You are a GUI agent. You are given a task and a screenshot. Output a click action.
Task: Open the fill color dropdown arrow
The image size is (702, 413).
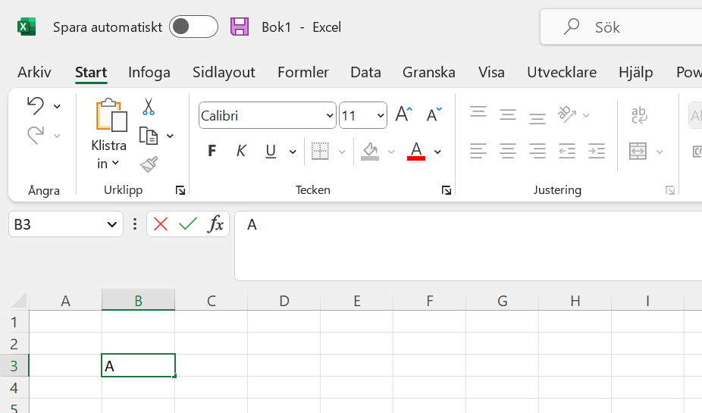(x=391, y=152)
